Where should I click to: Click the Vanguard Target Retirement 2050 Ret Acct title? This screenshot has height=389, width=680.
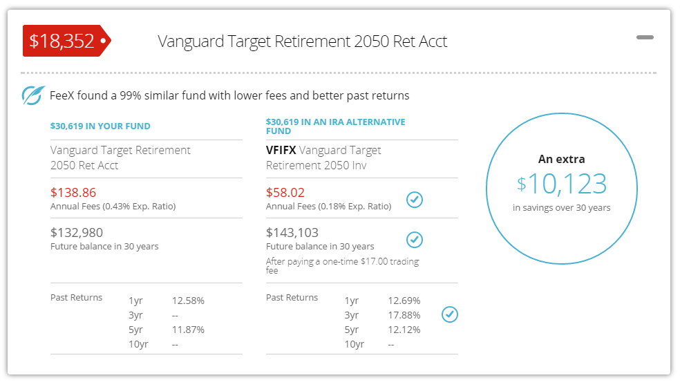coord(302,41)
